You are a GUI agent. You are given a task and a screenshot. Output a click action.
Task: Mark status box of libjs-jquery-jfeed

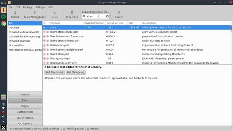coord(44,59)
